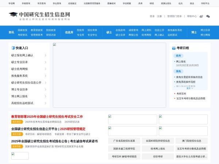Open the Weibo icon in header

[201, 16]
